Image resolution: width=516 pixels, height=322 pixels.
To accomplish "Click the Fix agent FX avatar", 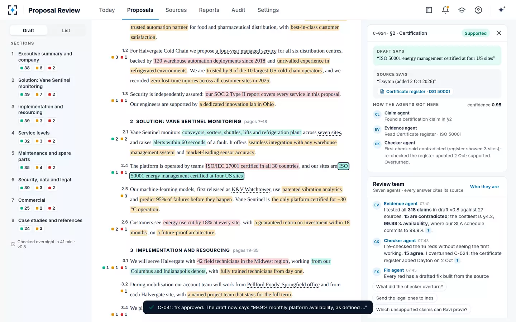I will (x=377, y=272).
